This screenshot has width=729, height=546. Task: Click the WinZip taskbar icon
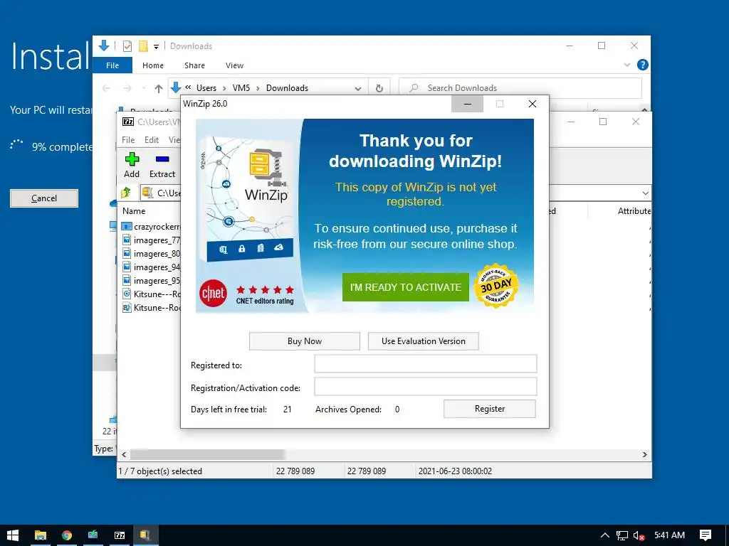click(145, 535)
